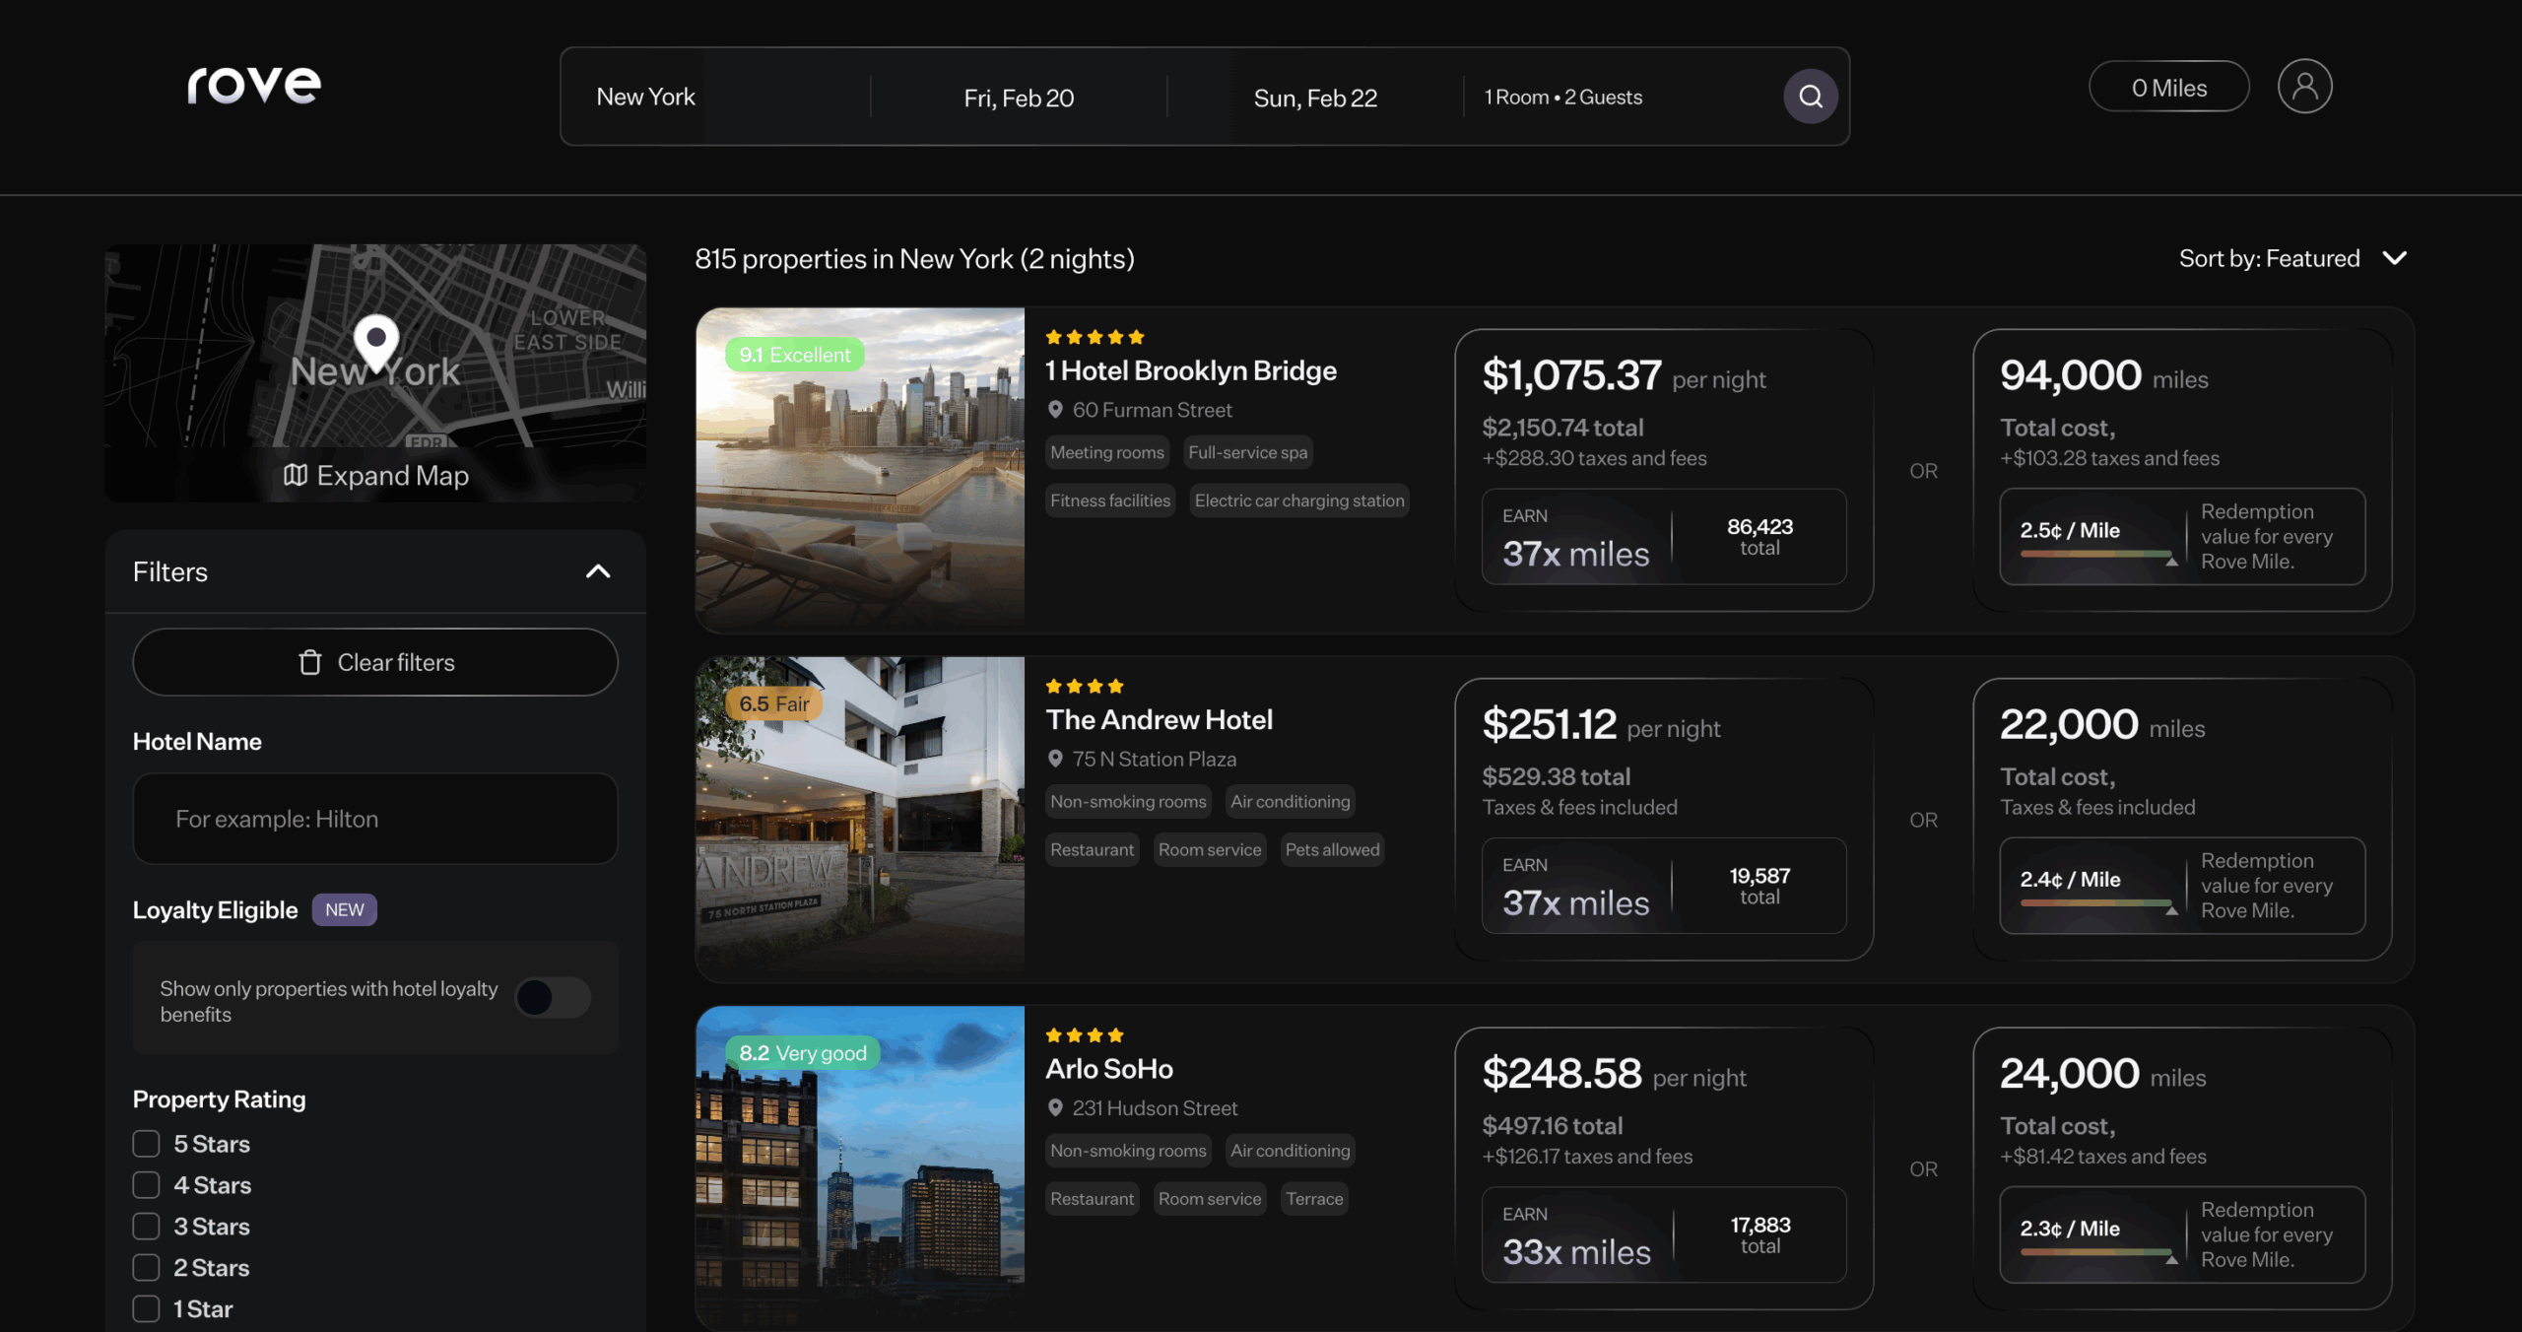Viewport: 2522px width, 1332px height.
Task: Check the 5 Stars rating filter
Action: [x=146, y=1144]
